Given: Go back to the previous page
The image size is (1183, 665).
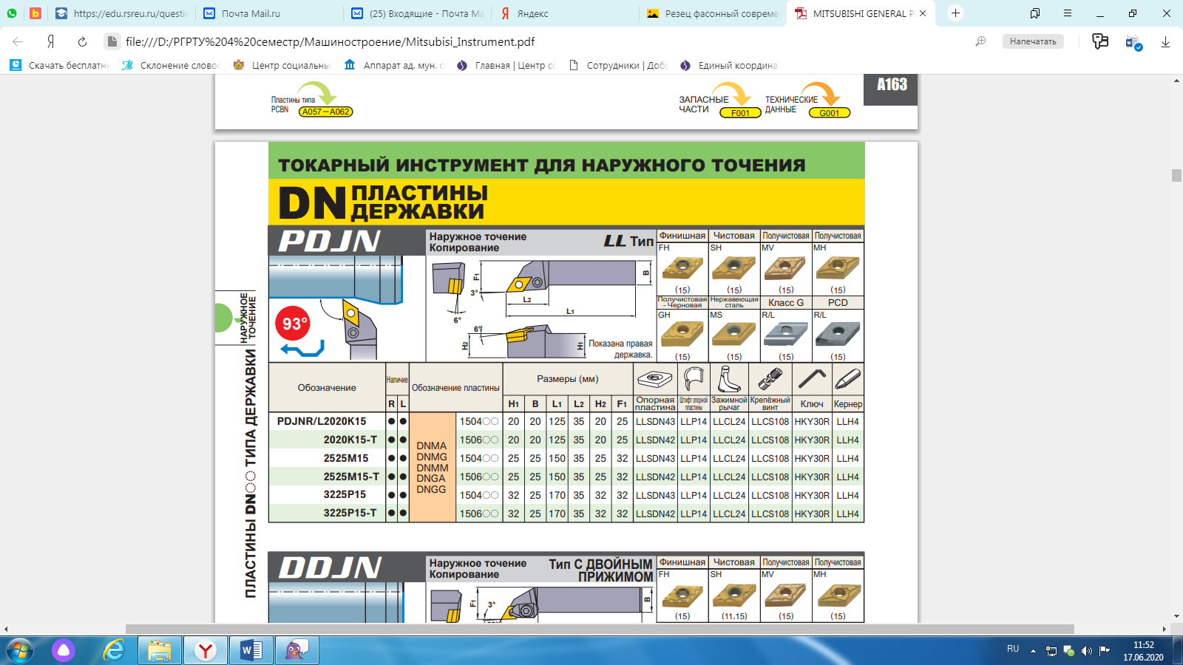Looking at the screenshot, I should click(18, 41).
